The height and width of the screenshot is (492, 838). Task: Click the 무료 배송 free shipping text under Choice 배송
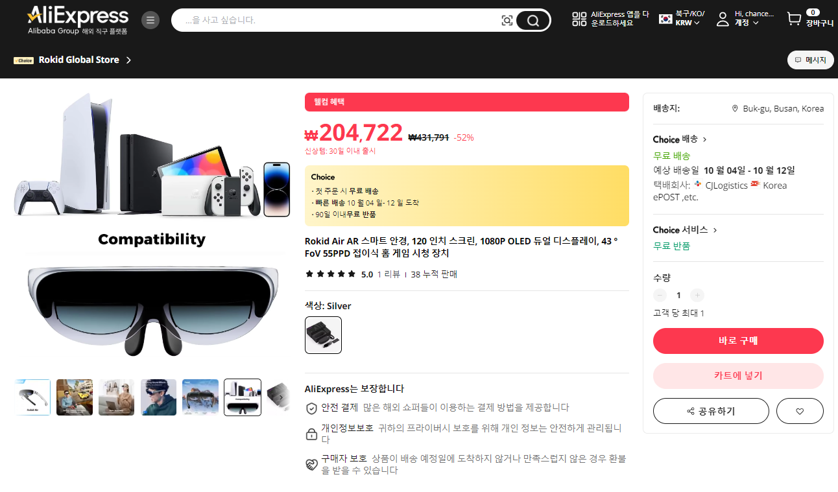[x=672, y=156]
